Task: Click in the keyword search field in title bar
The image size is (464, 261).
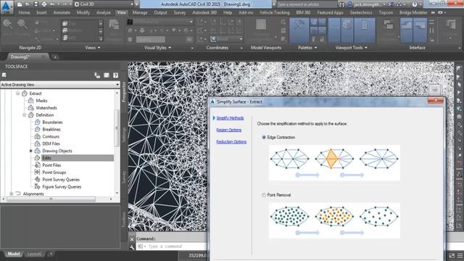Action: point(307,4)
